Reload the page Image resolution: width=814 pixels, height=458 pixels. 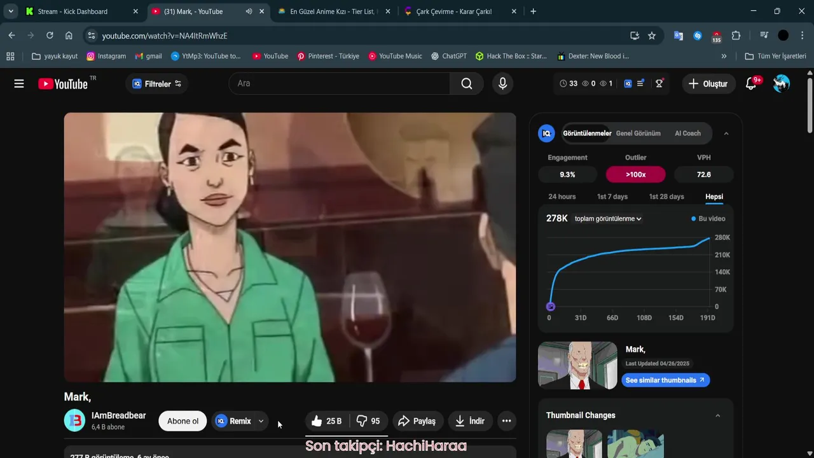(50, 36)
